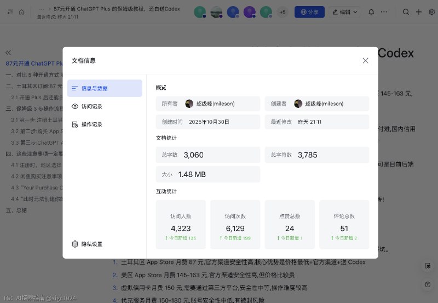
Task: Click the 总字符数 value 3,785
Action: (x=307, y=155)
